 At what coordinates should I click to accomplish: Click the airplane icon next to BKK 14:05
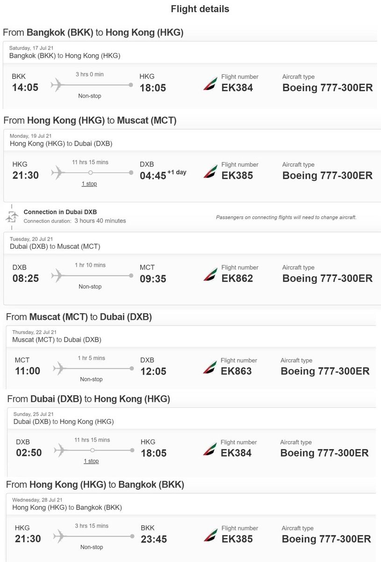pyautogui.click(x=57, y=85)
